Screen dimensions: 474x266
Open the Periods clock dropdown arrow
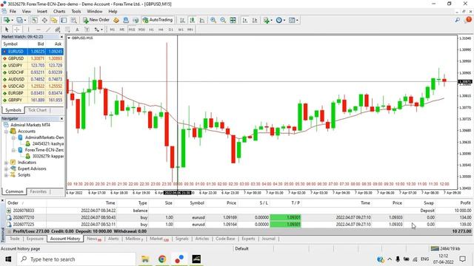[x=284, y=20]
